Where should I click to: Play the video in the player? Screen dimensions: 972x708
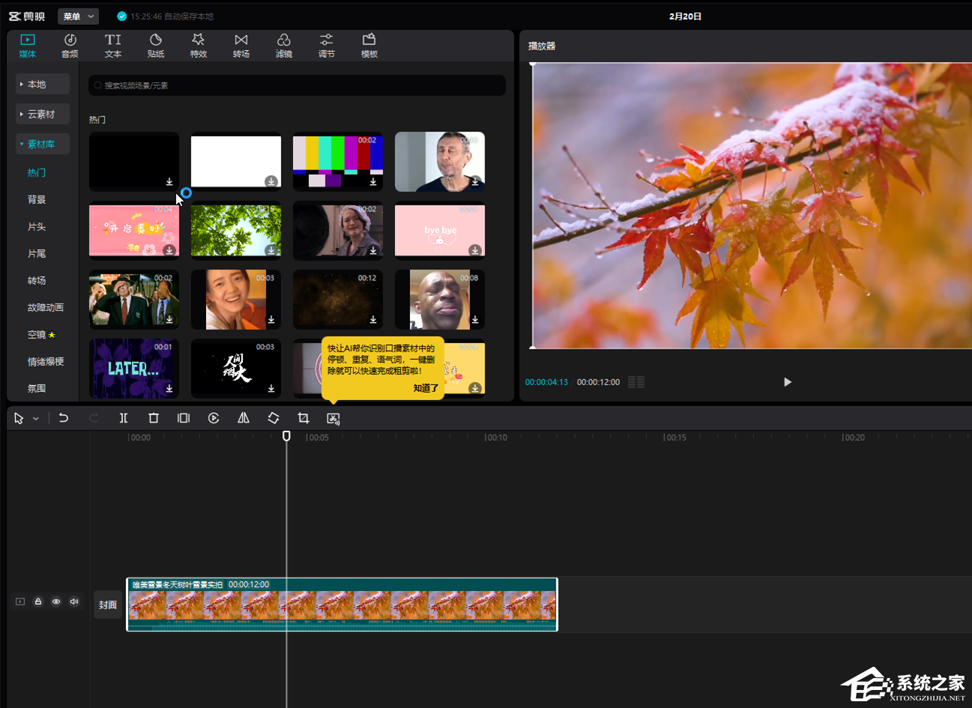point(787,382)
